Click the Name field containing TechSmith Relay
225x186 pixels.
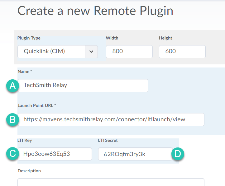coord(83,86)
